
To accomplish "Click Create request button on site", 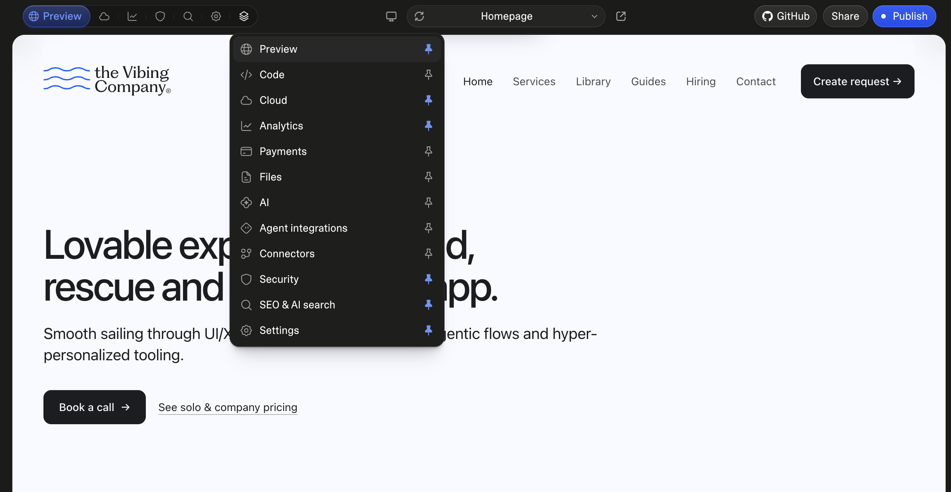I will click(858, 81).
